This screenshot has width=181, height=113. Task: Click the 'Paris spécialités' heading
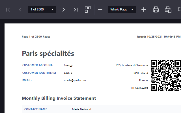coord(48,53)
